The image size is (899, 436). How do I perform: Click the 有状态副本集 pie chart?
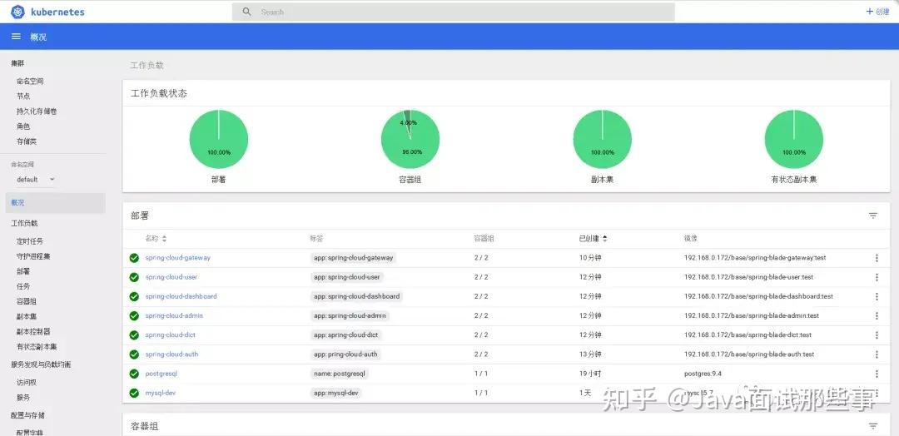(794, 139)
